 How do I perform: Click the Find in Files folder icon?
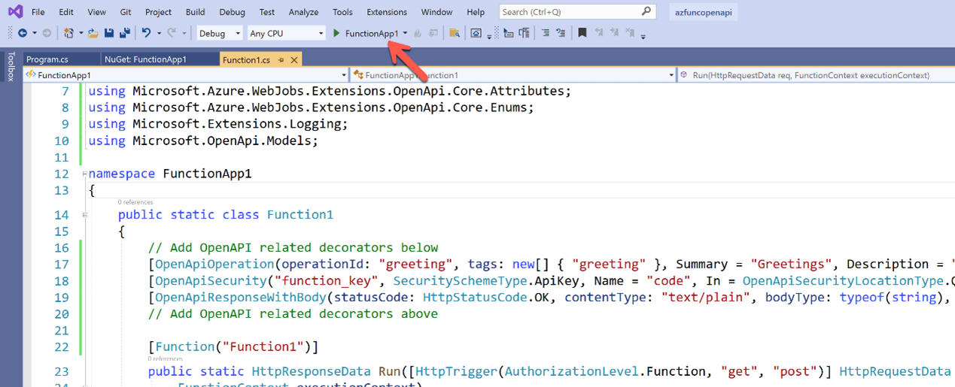[x=455, y=33]
